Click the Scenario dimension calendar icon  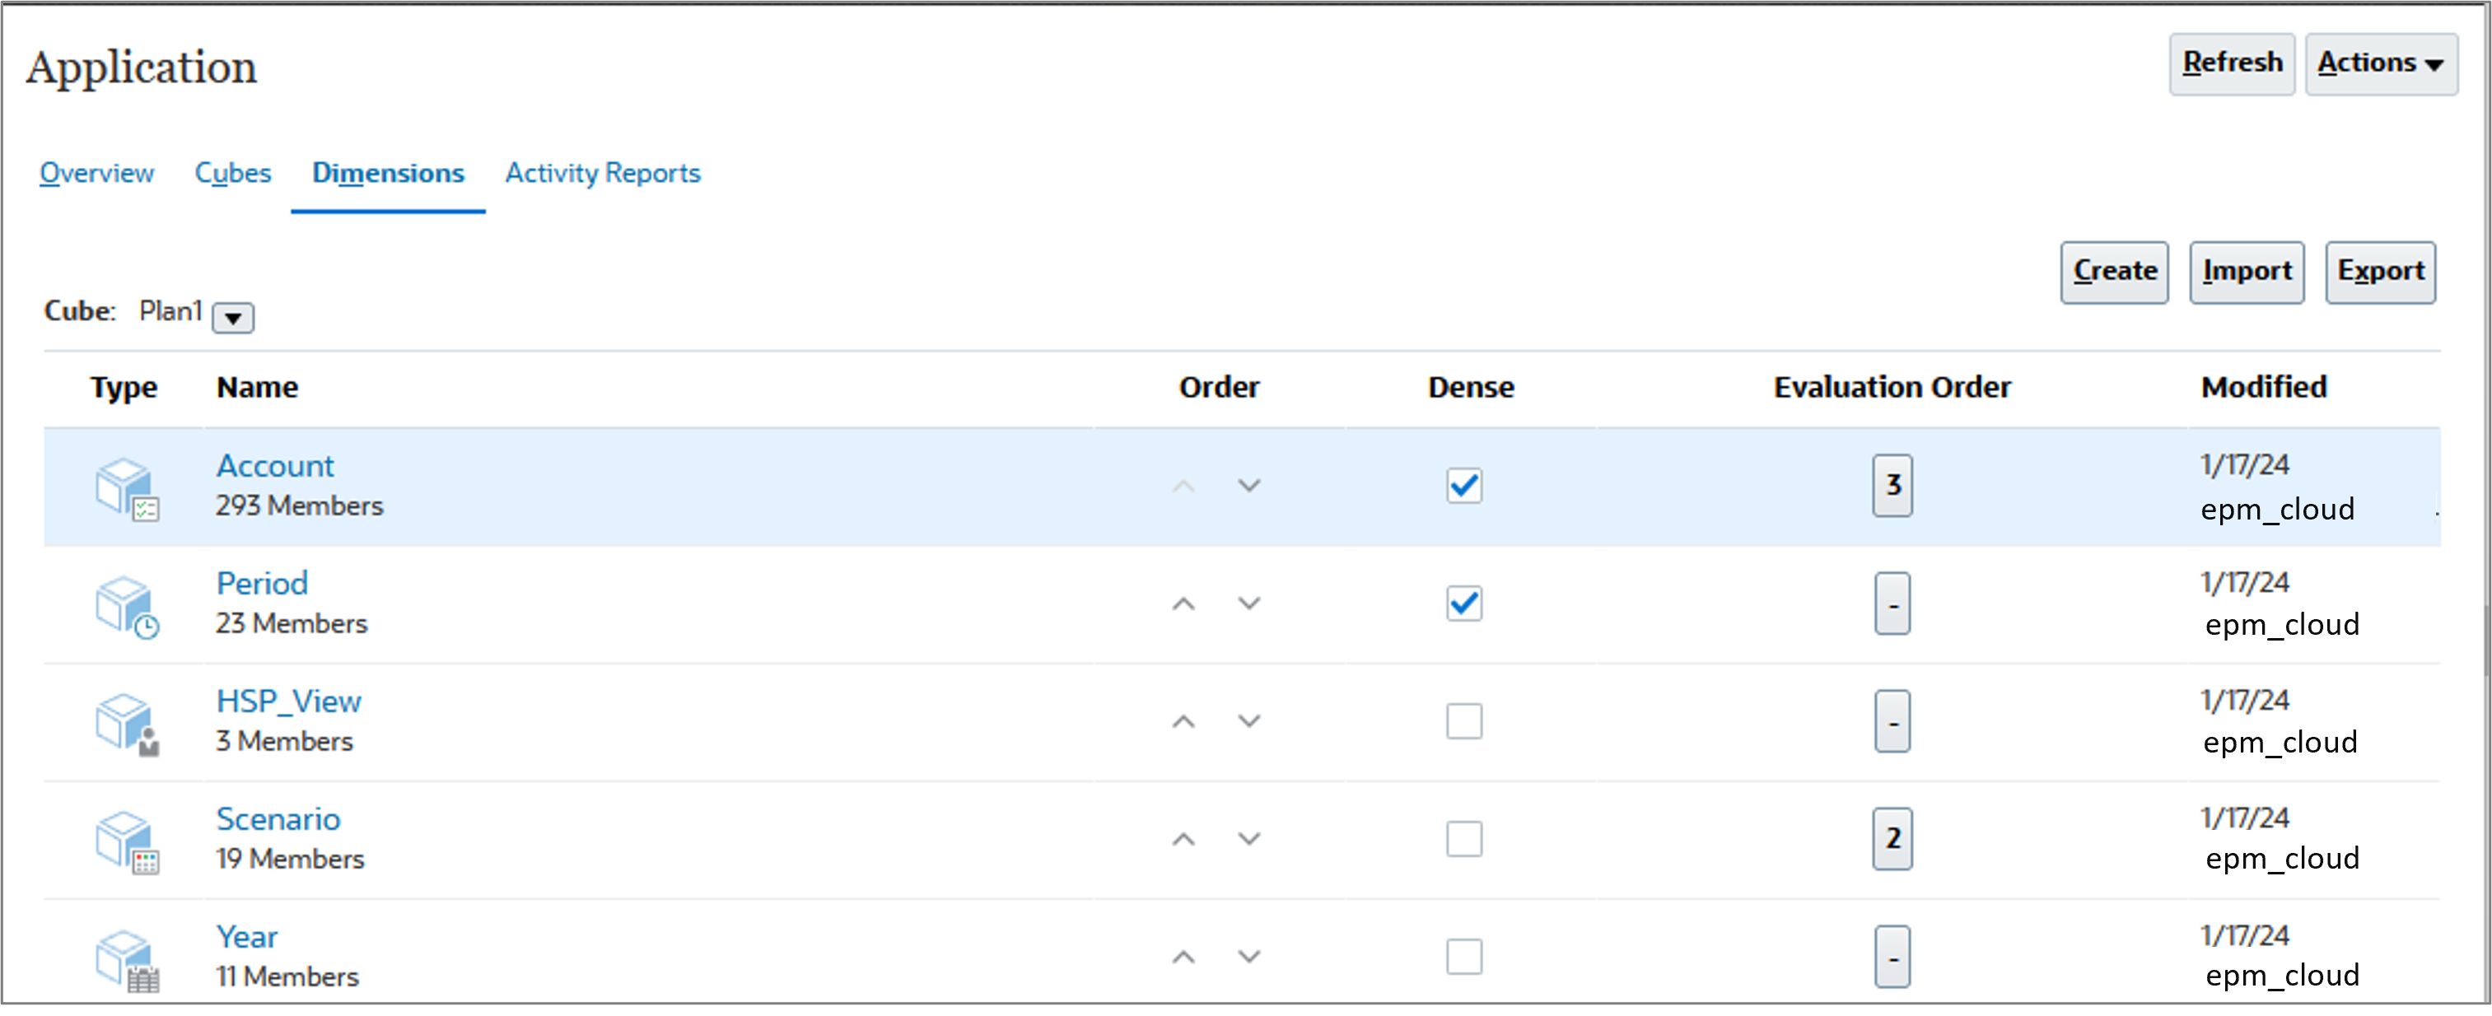pos(128,840)
